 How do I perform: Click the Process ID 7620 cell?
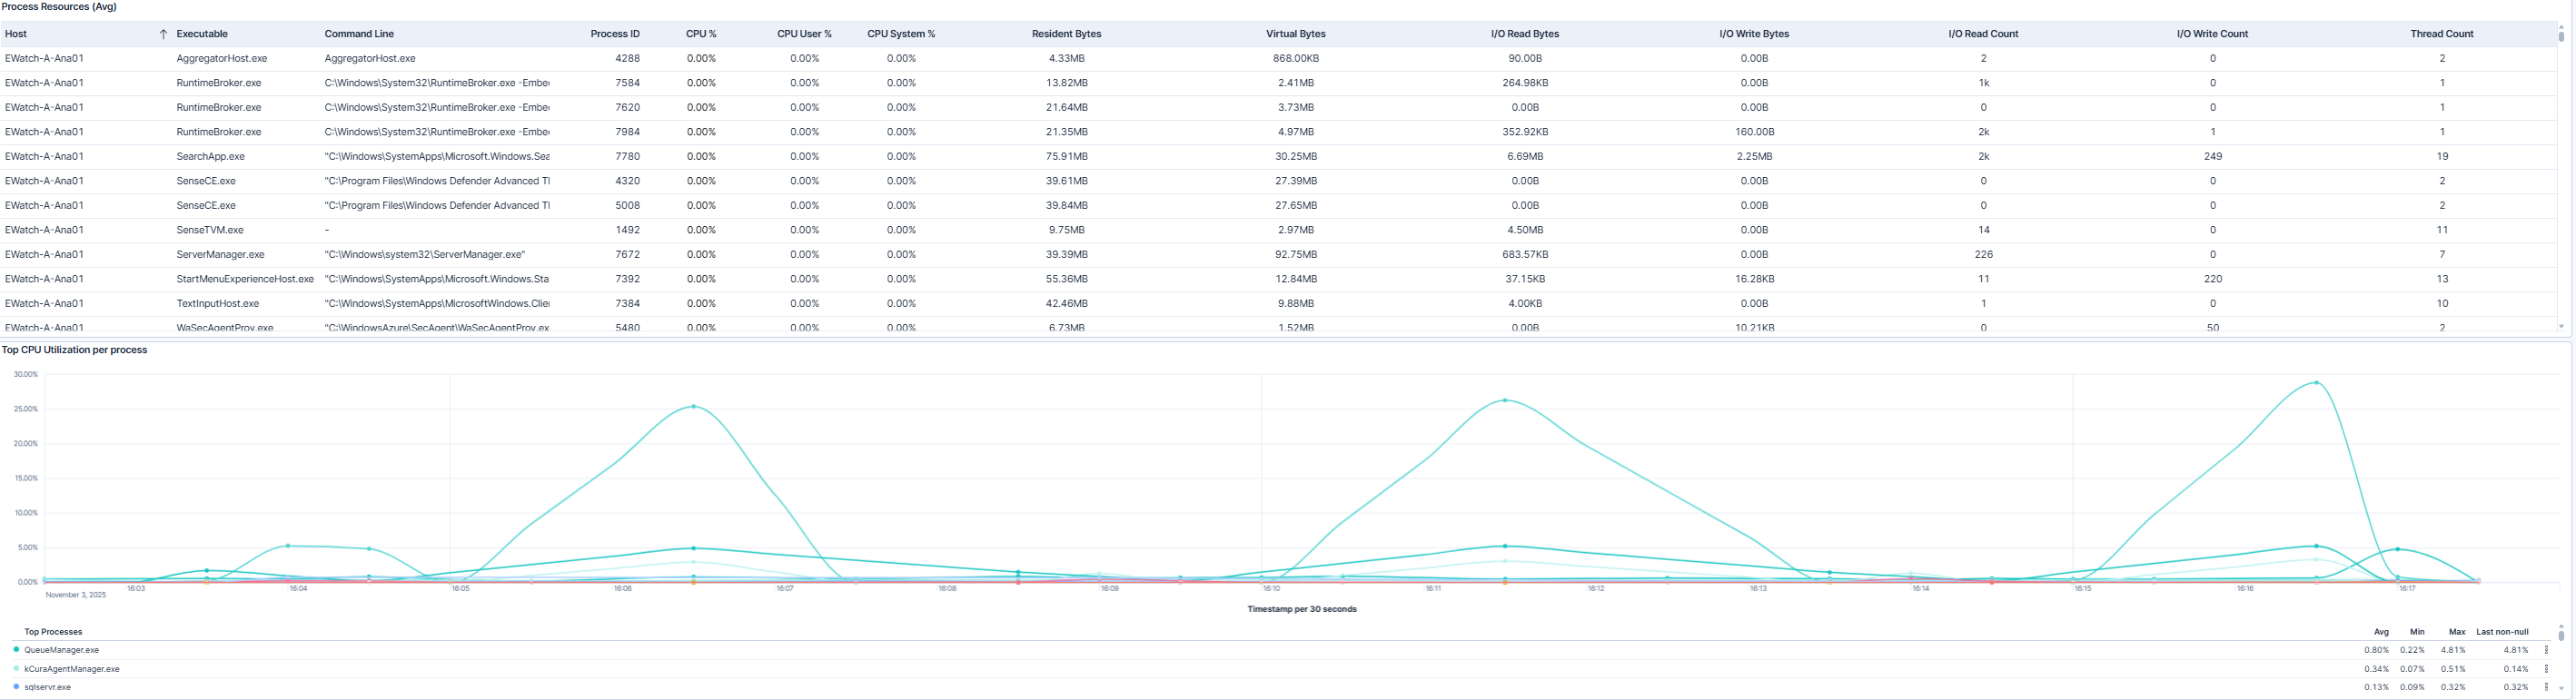pyautogui.click(x=627, y=108)
